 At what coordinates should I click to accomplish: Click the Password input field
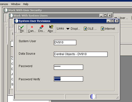tap(68, 67)
